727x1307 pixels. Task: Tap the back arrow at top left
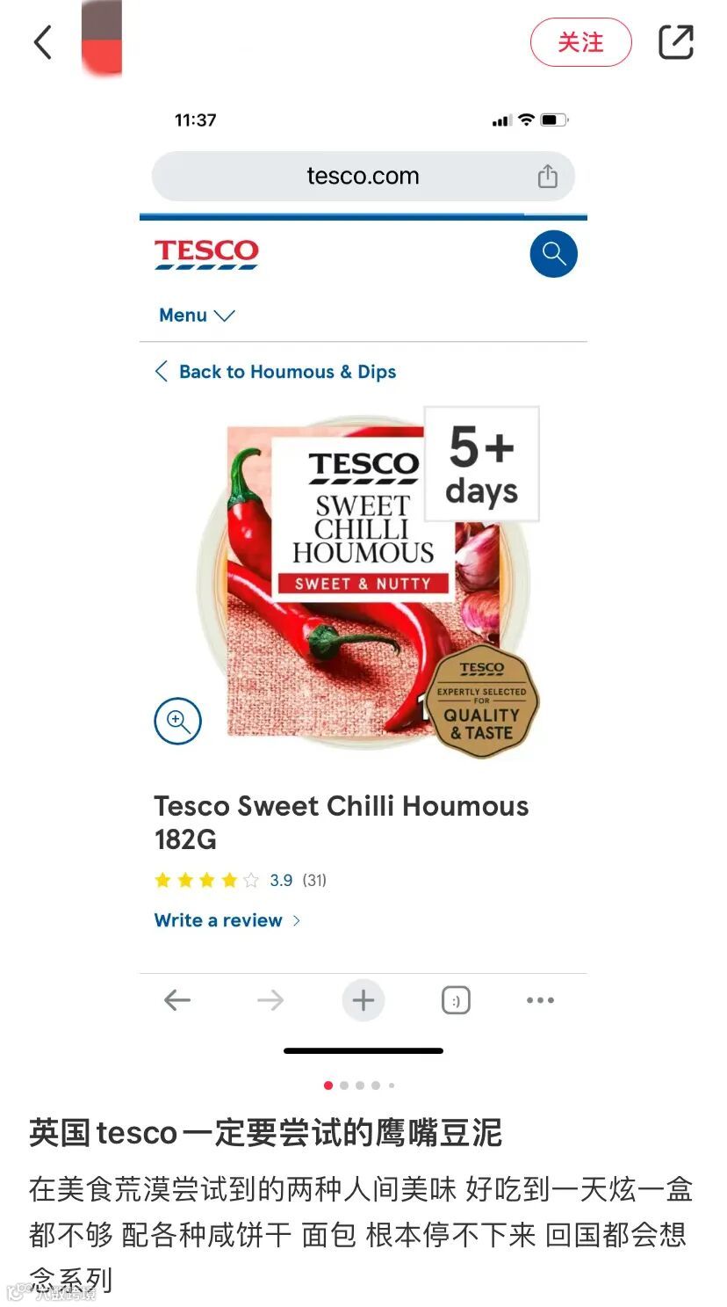[x=43, y=42]
